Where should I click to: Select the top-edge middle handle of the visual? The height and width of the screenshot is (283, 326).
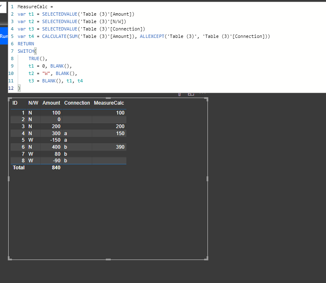click(x=108, y=98)
